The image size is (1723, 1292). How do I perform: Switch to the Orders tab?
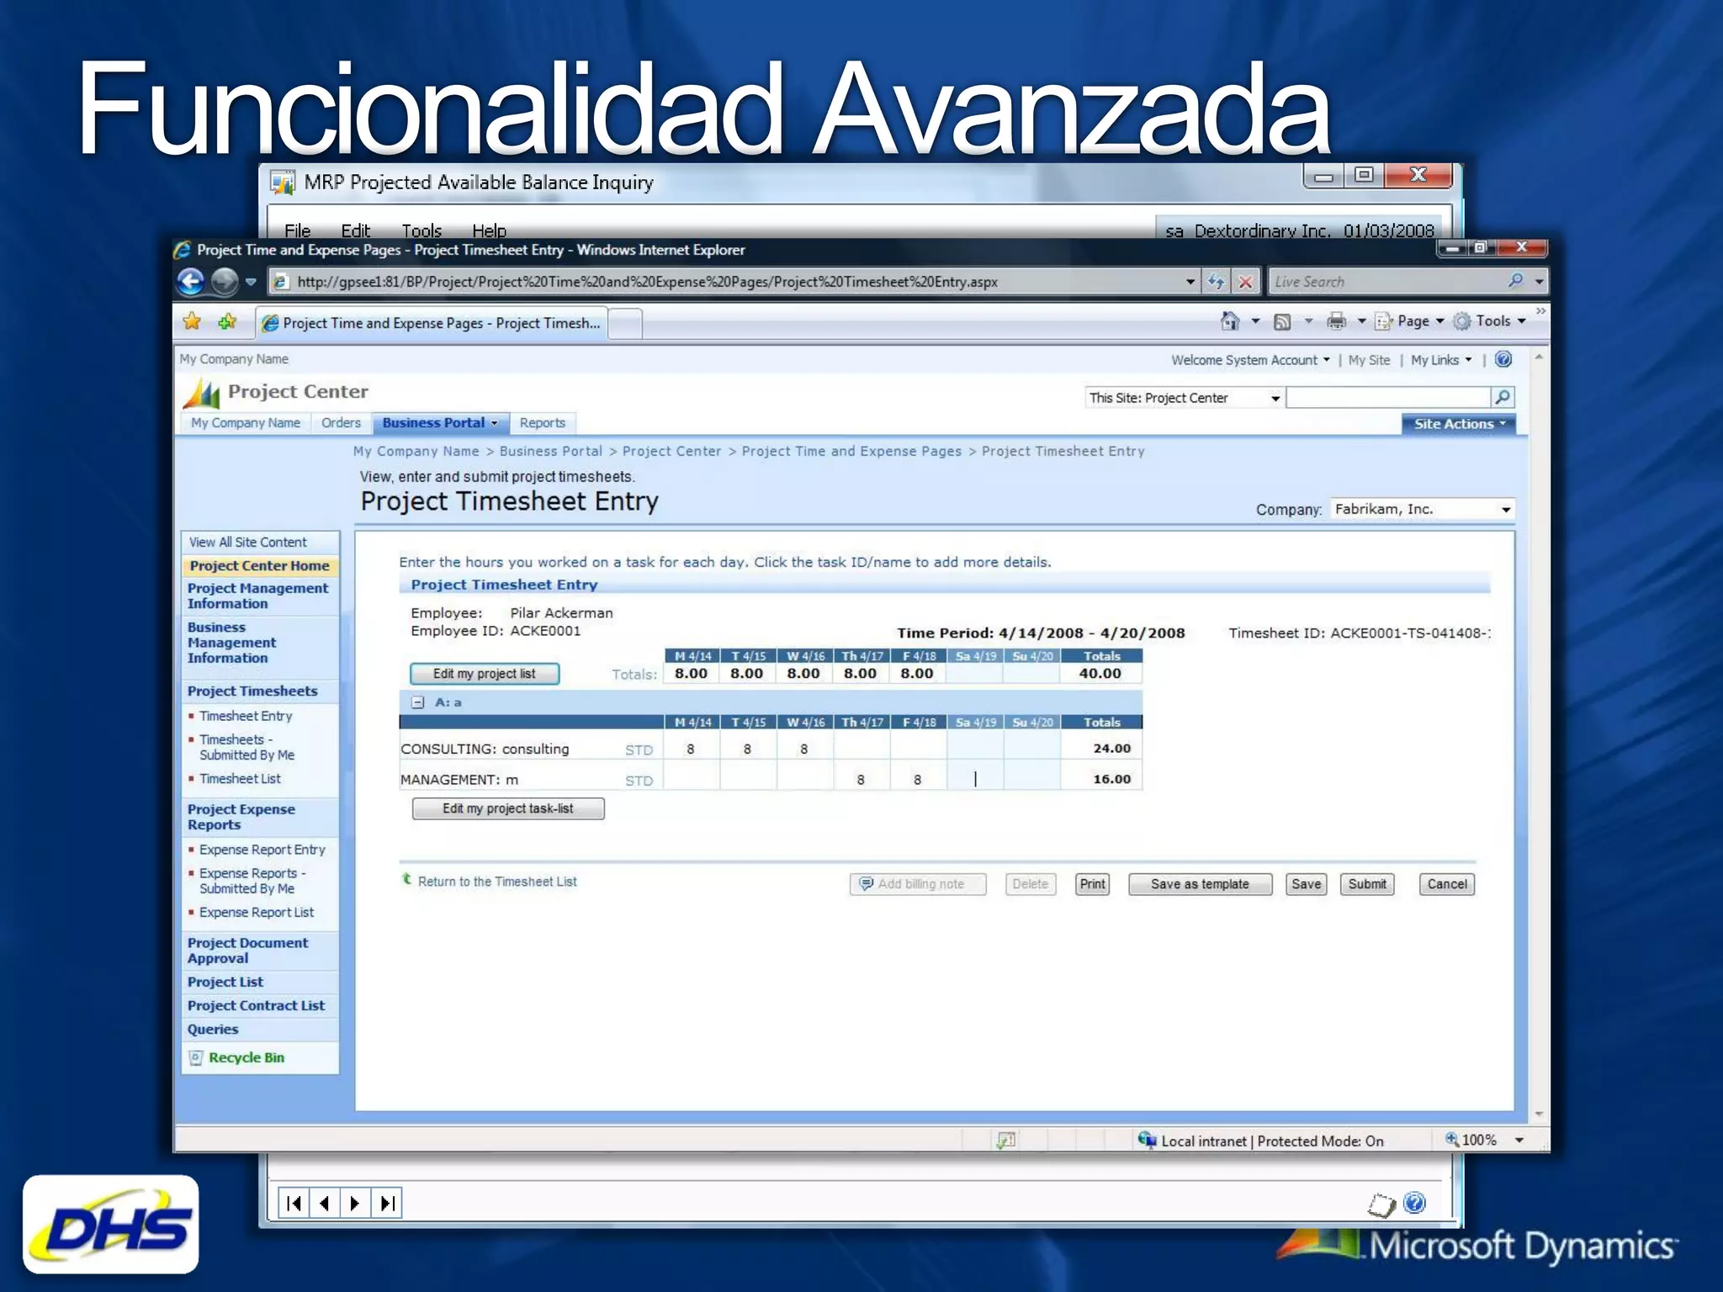pos(341,423)
